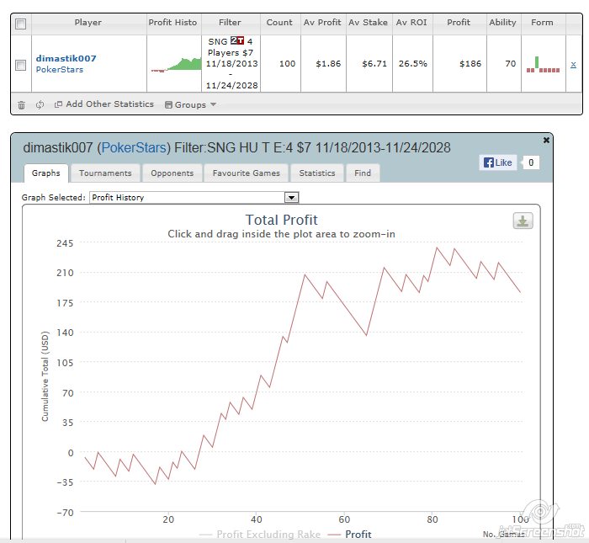Open the Profit Histo sparkline thumbnail

[x=172, y=64]
